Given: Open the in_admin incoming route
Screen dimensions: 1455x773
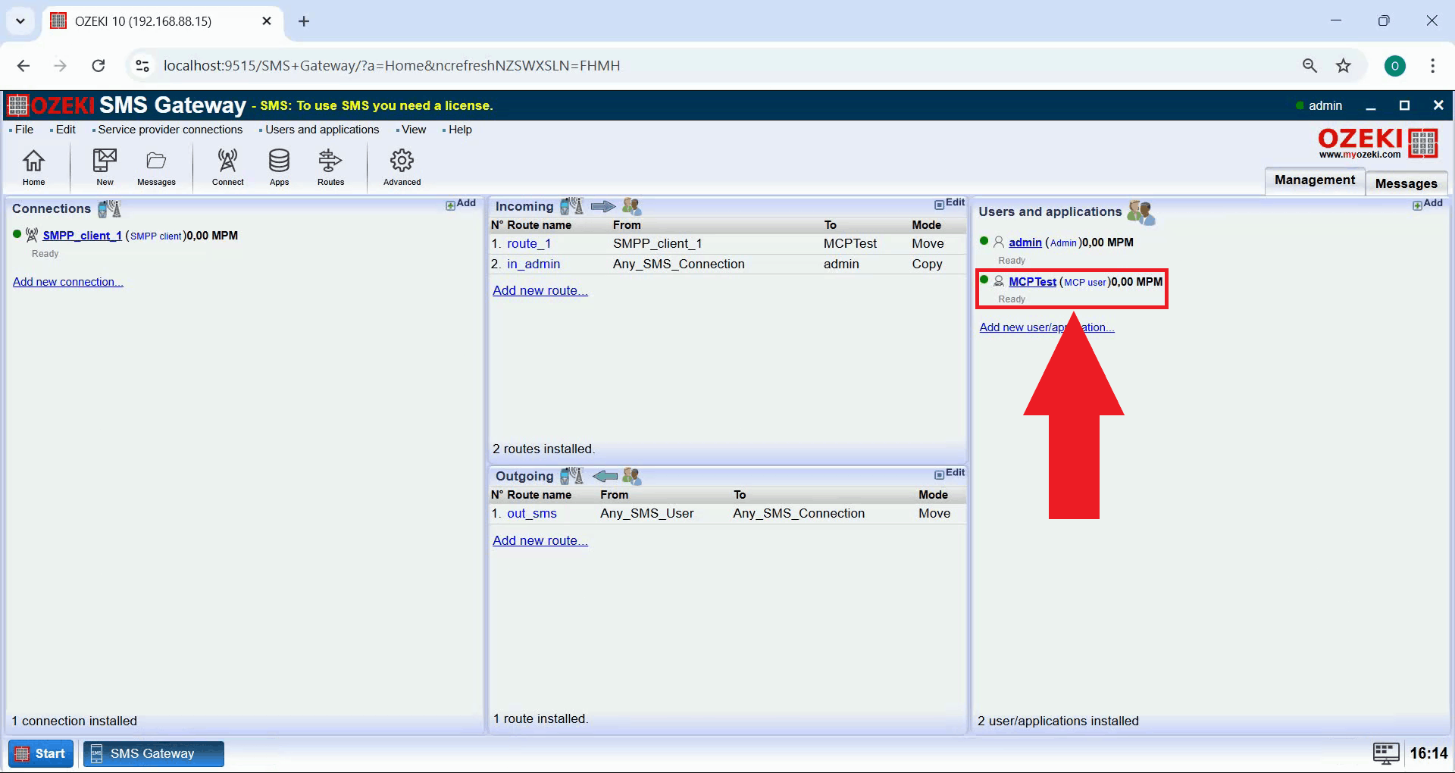Looking at the screenshot, I should [x=533, y=264].
